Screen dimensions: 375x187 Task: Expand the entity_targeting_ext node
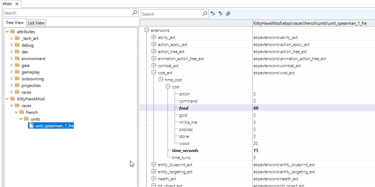(x=153, y=172)
